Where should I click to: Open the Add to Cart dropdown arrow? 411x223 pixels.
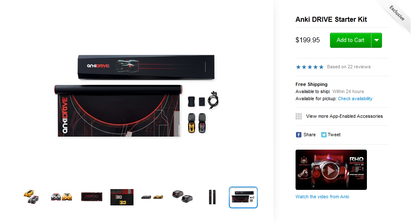(377, 40)
